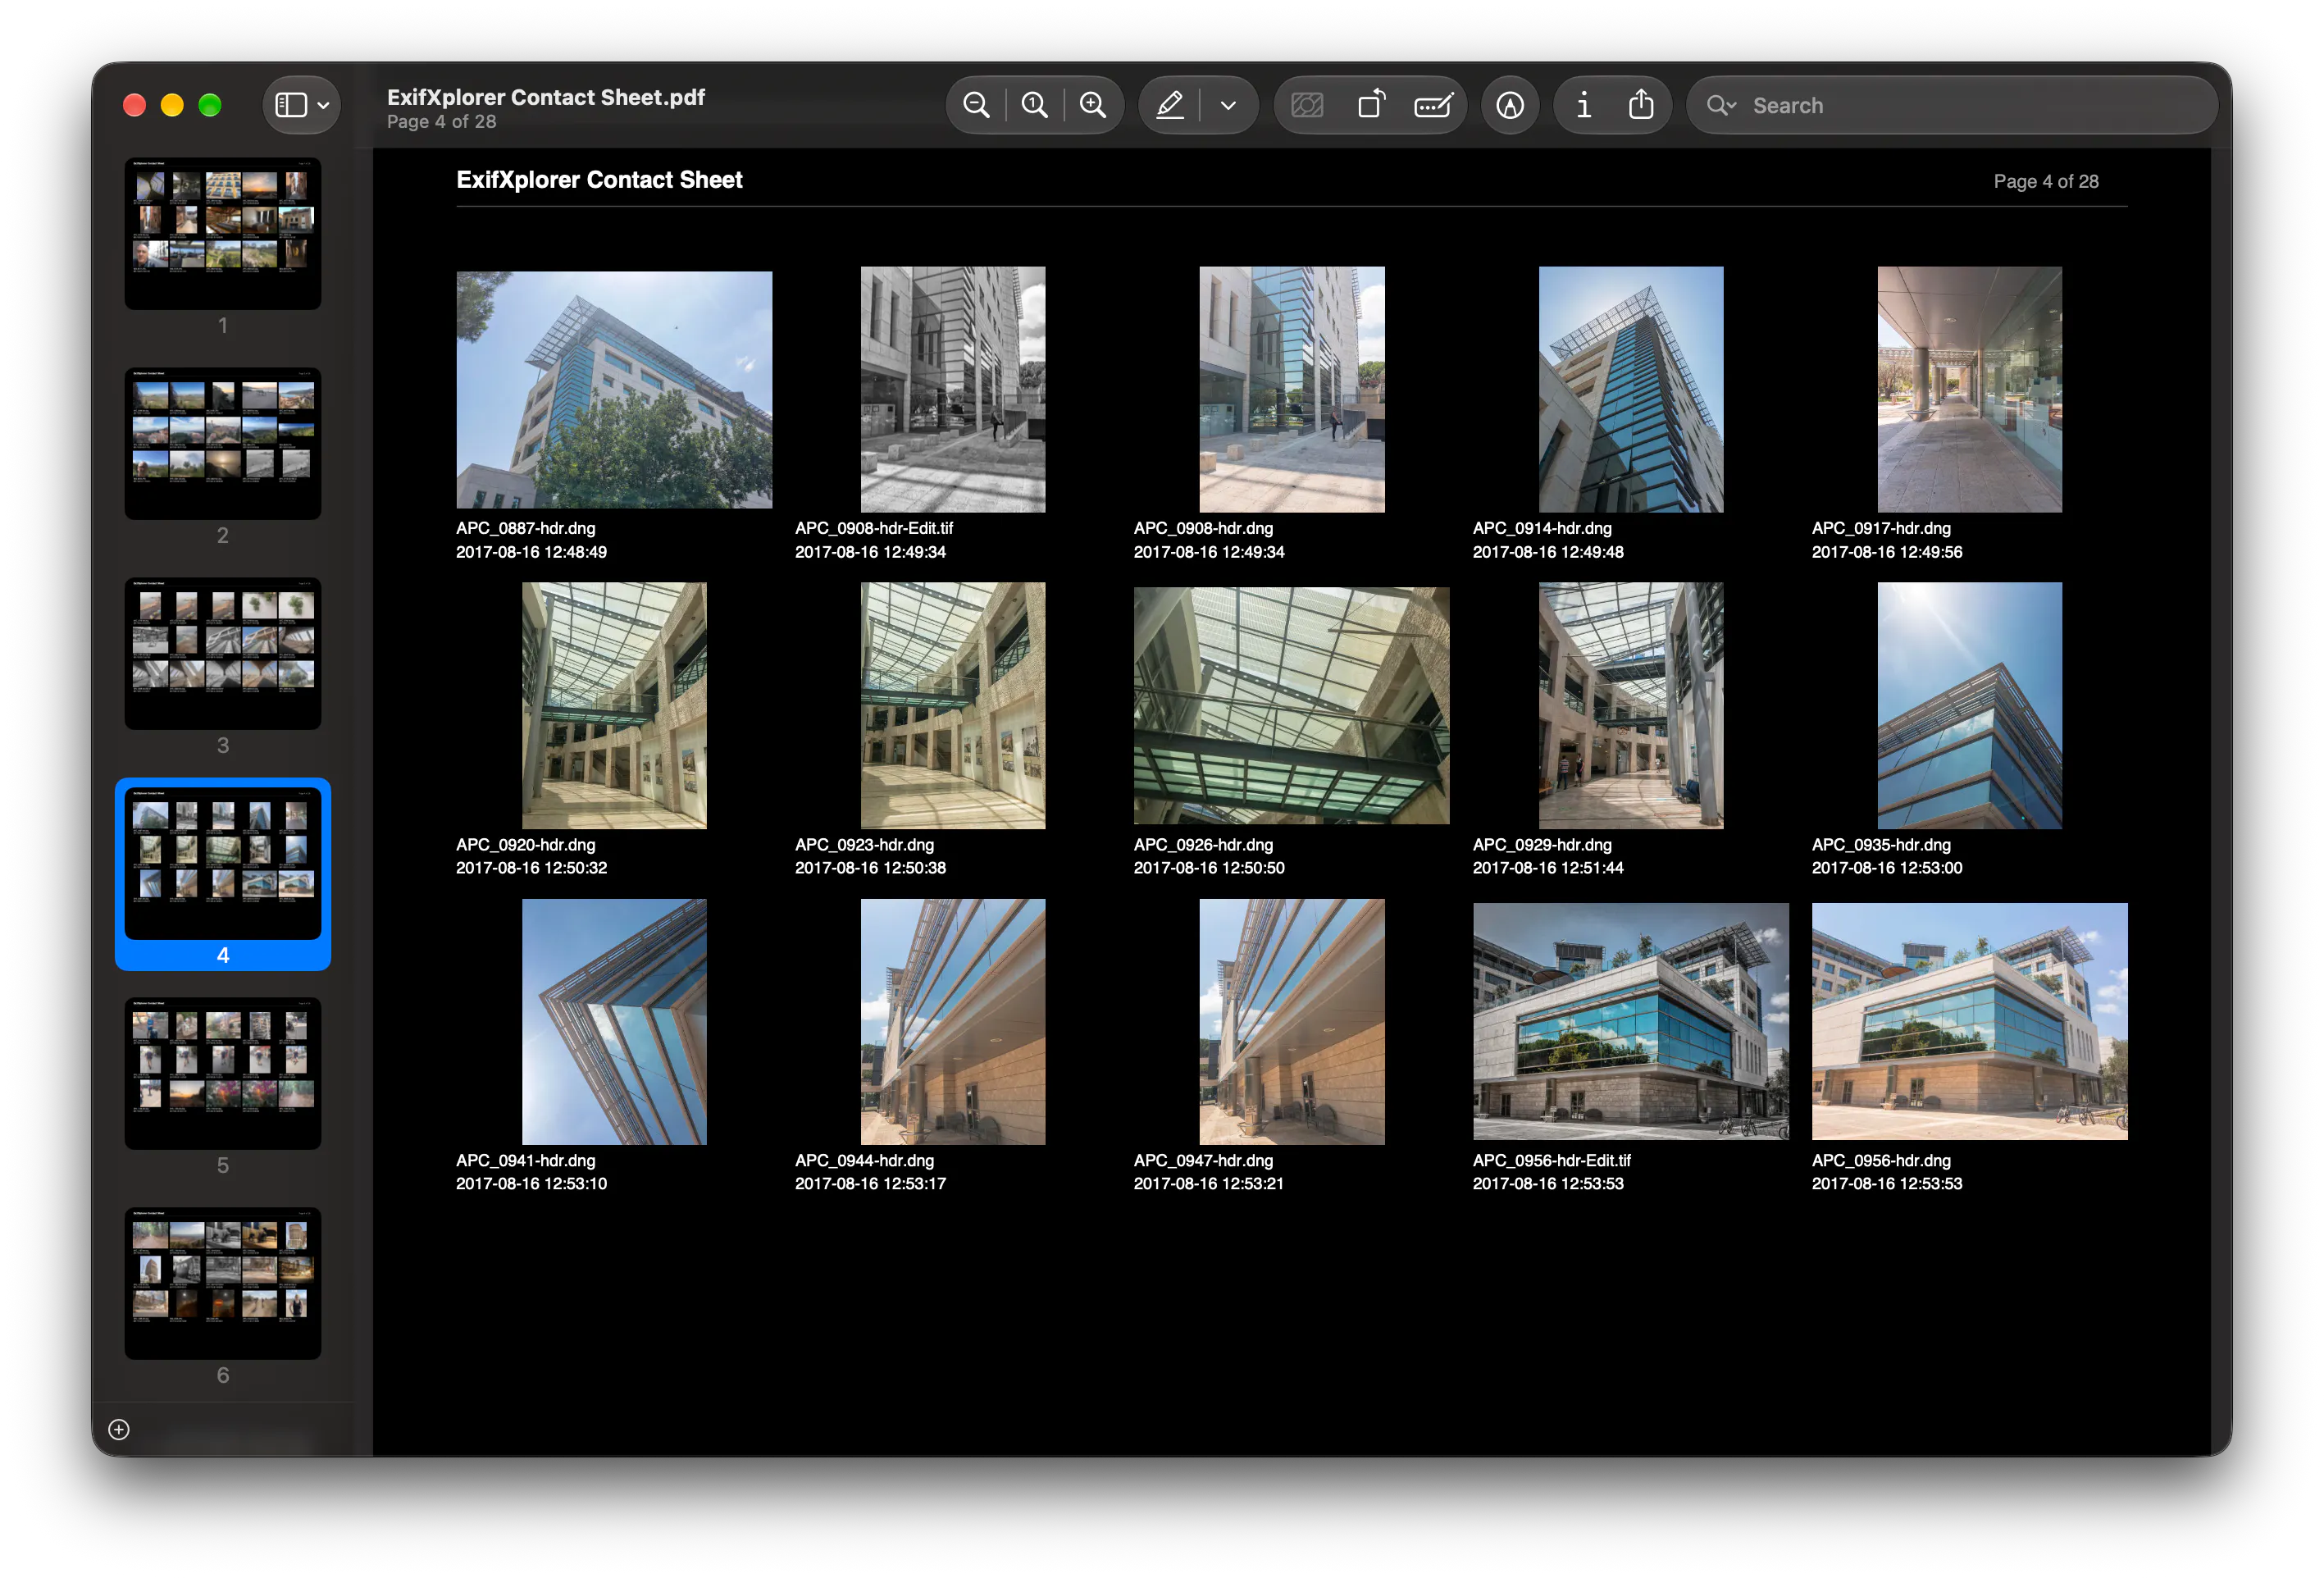Viewport: 2324px width, 1578px height.
Task: Open highlight color options dropdown
Action: [x=1228, y=105]
